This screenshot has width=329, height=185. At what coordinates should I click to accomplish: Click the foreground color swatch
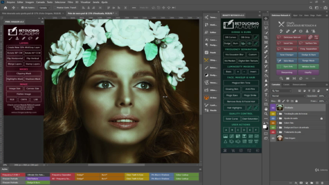click(x=265, y=127)
